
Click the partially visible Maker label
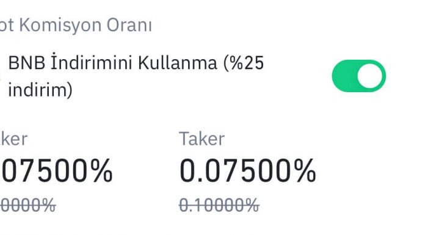tap(13, 139)
